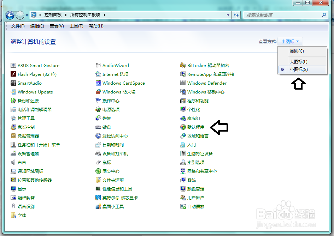Click the 所有控制面板项 breadcrumb
Screen dimensions: 334x236
point(85,15)
